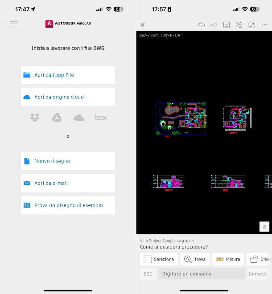Connect OneDrive cloud storage
The width and height of the screenshot is (272, 294).
(x=78, y=118)
